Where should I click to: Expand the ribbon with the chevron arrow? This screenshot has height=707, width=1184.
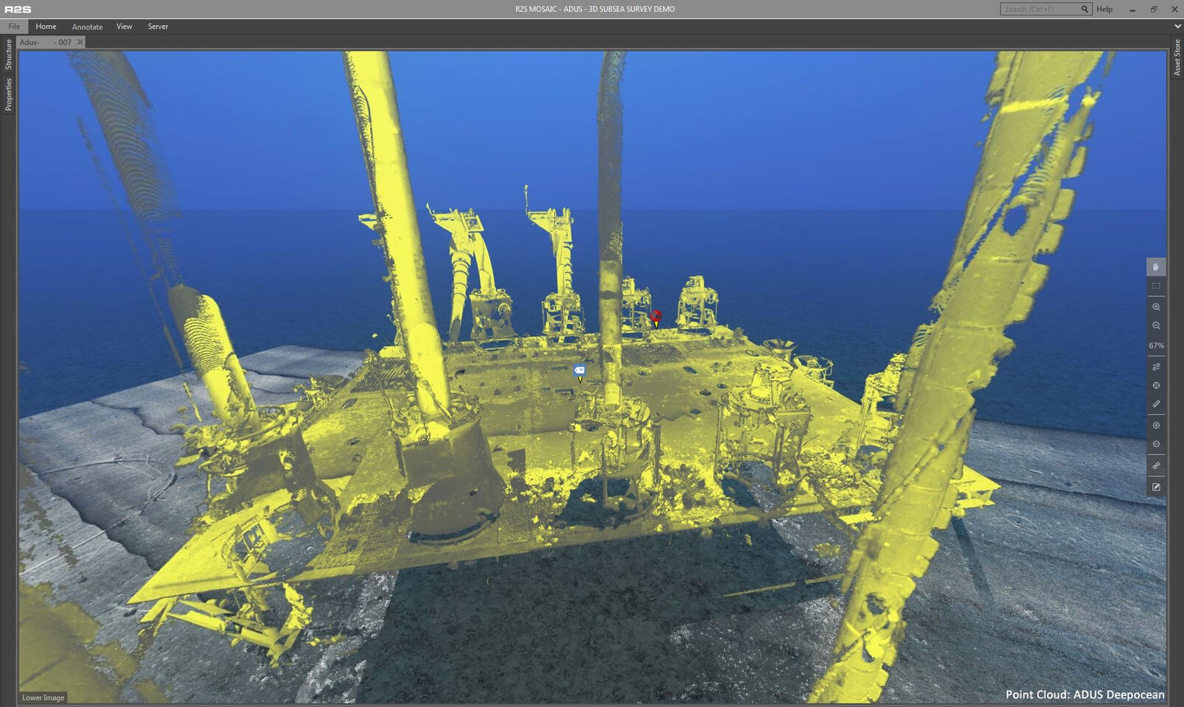click(1177, 27)
